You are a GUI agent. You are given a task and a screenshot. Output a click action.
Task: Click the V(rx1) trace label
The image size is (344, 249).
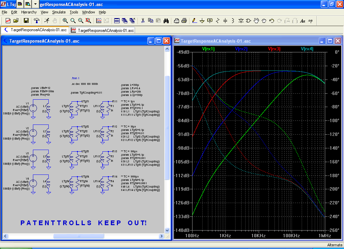(x=208, y=49)
